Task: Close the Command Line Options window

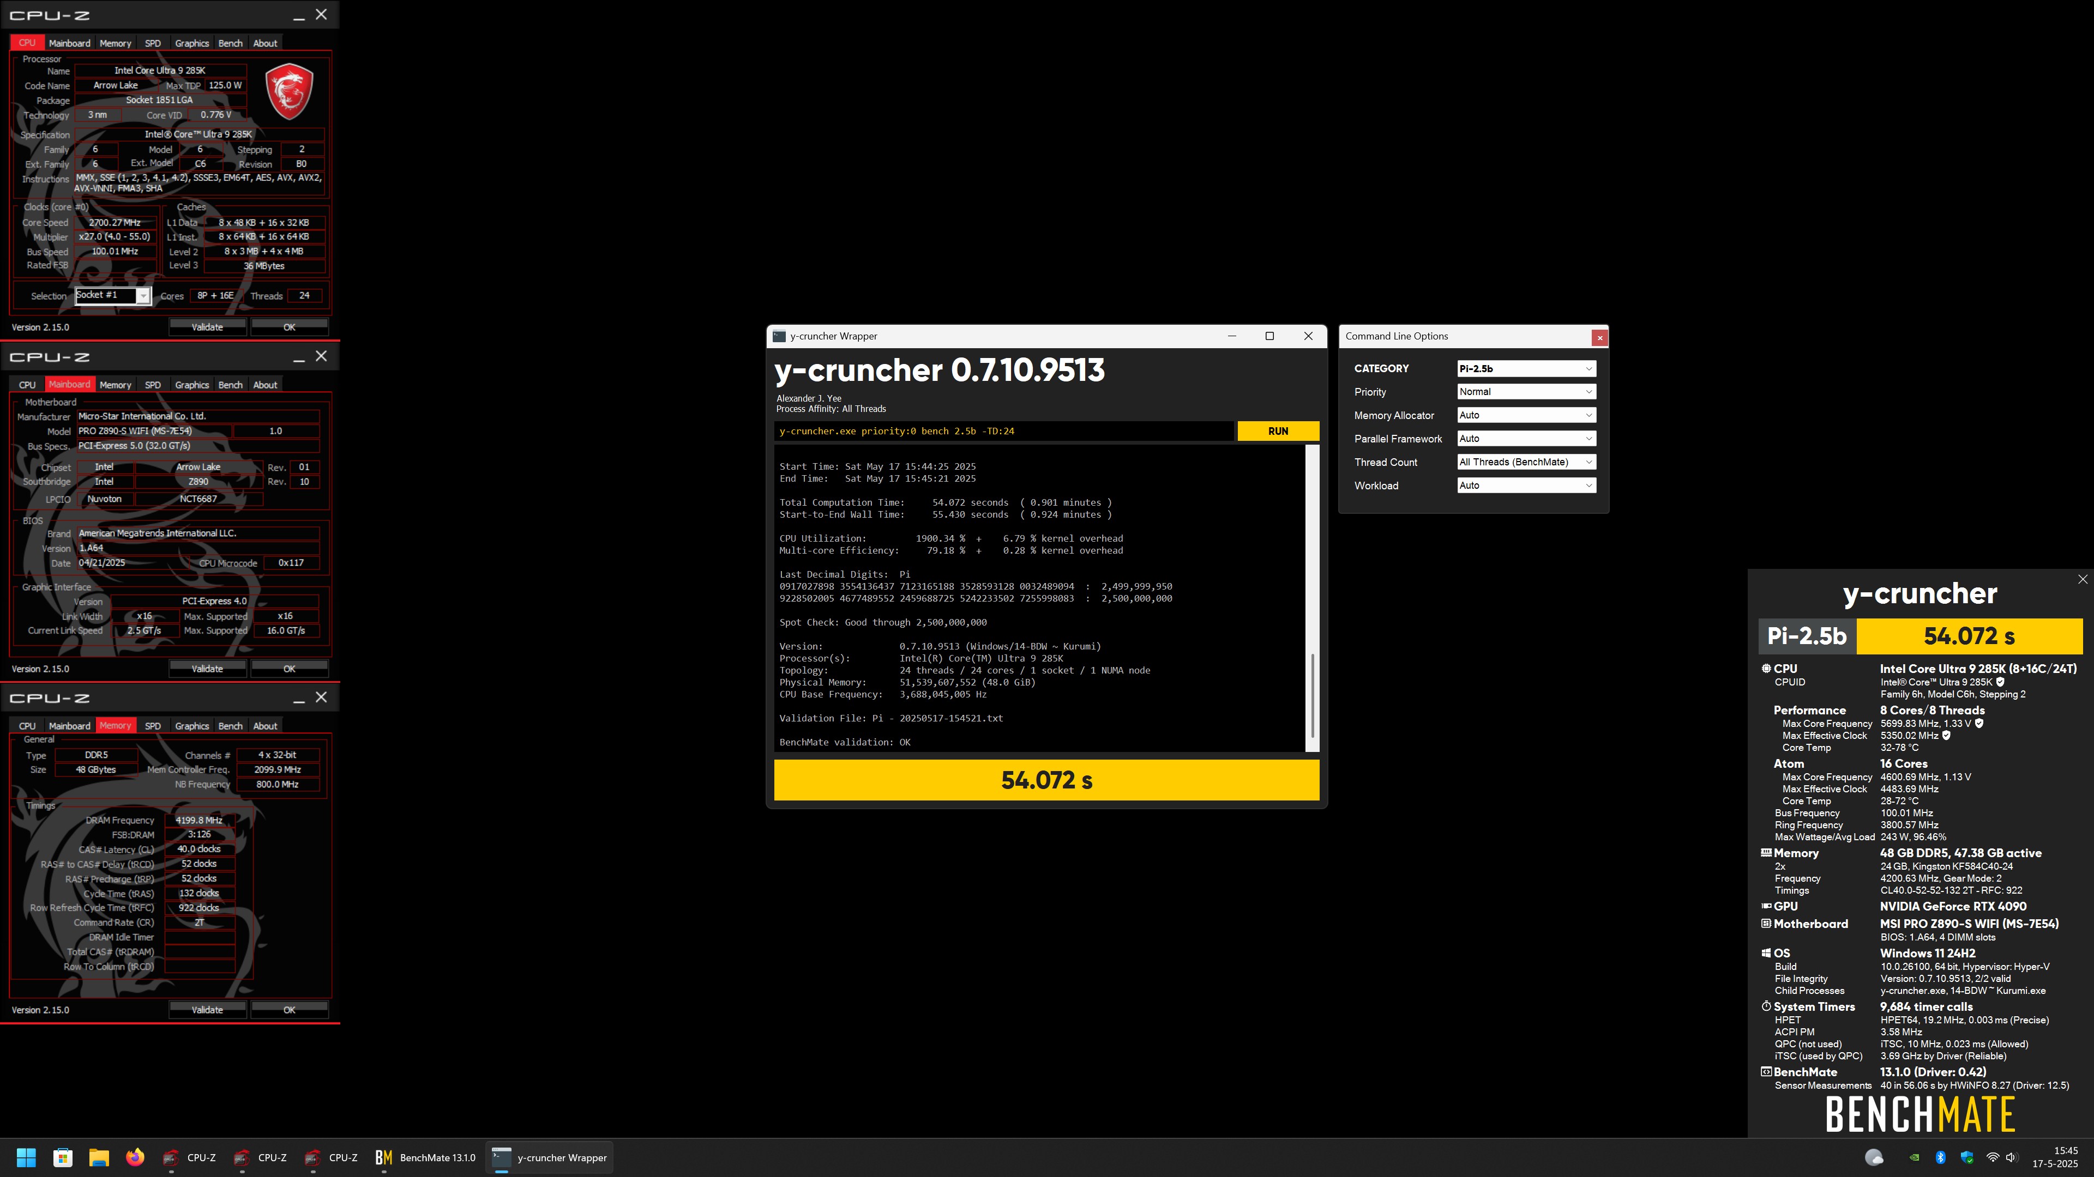Action: [1599, 337]
